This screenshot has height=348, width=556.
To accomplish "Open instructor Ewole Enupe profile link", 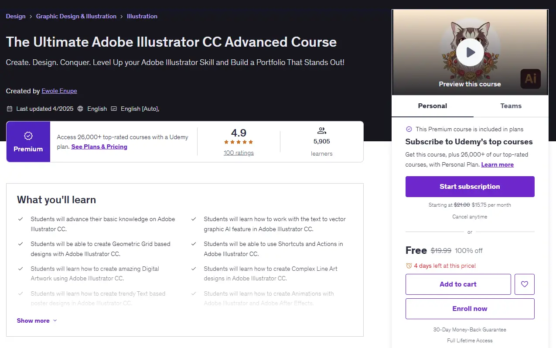I will [59, 91].
